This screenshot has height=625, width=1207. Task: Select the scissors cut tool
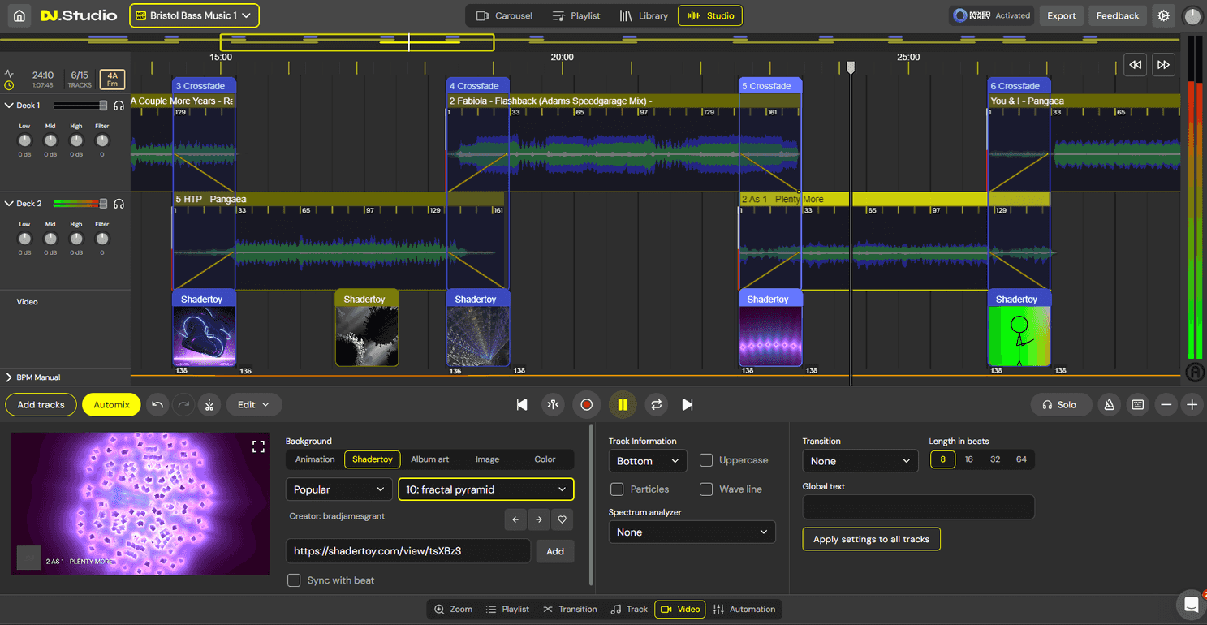pyautogui.click(x=209, y=404)
